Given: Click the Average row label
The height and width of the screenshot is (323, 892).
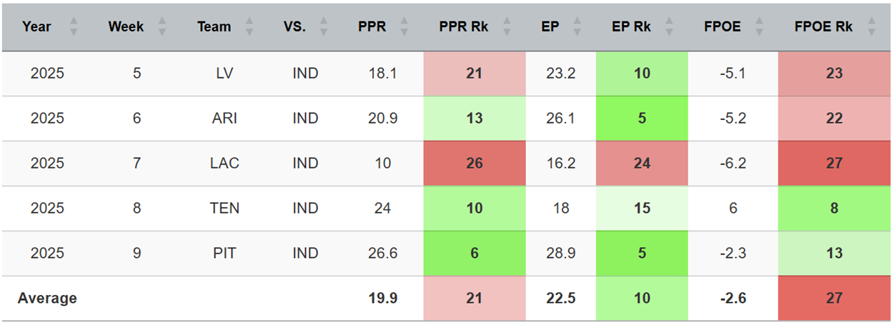Looking at the screenshot, I should tap(47, 298).
